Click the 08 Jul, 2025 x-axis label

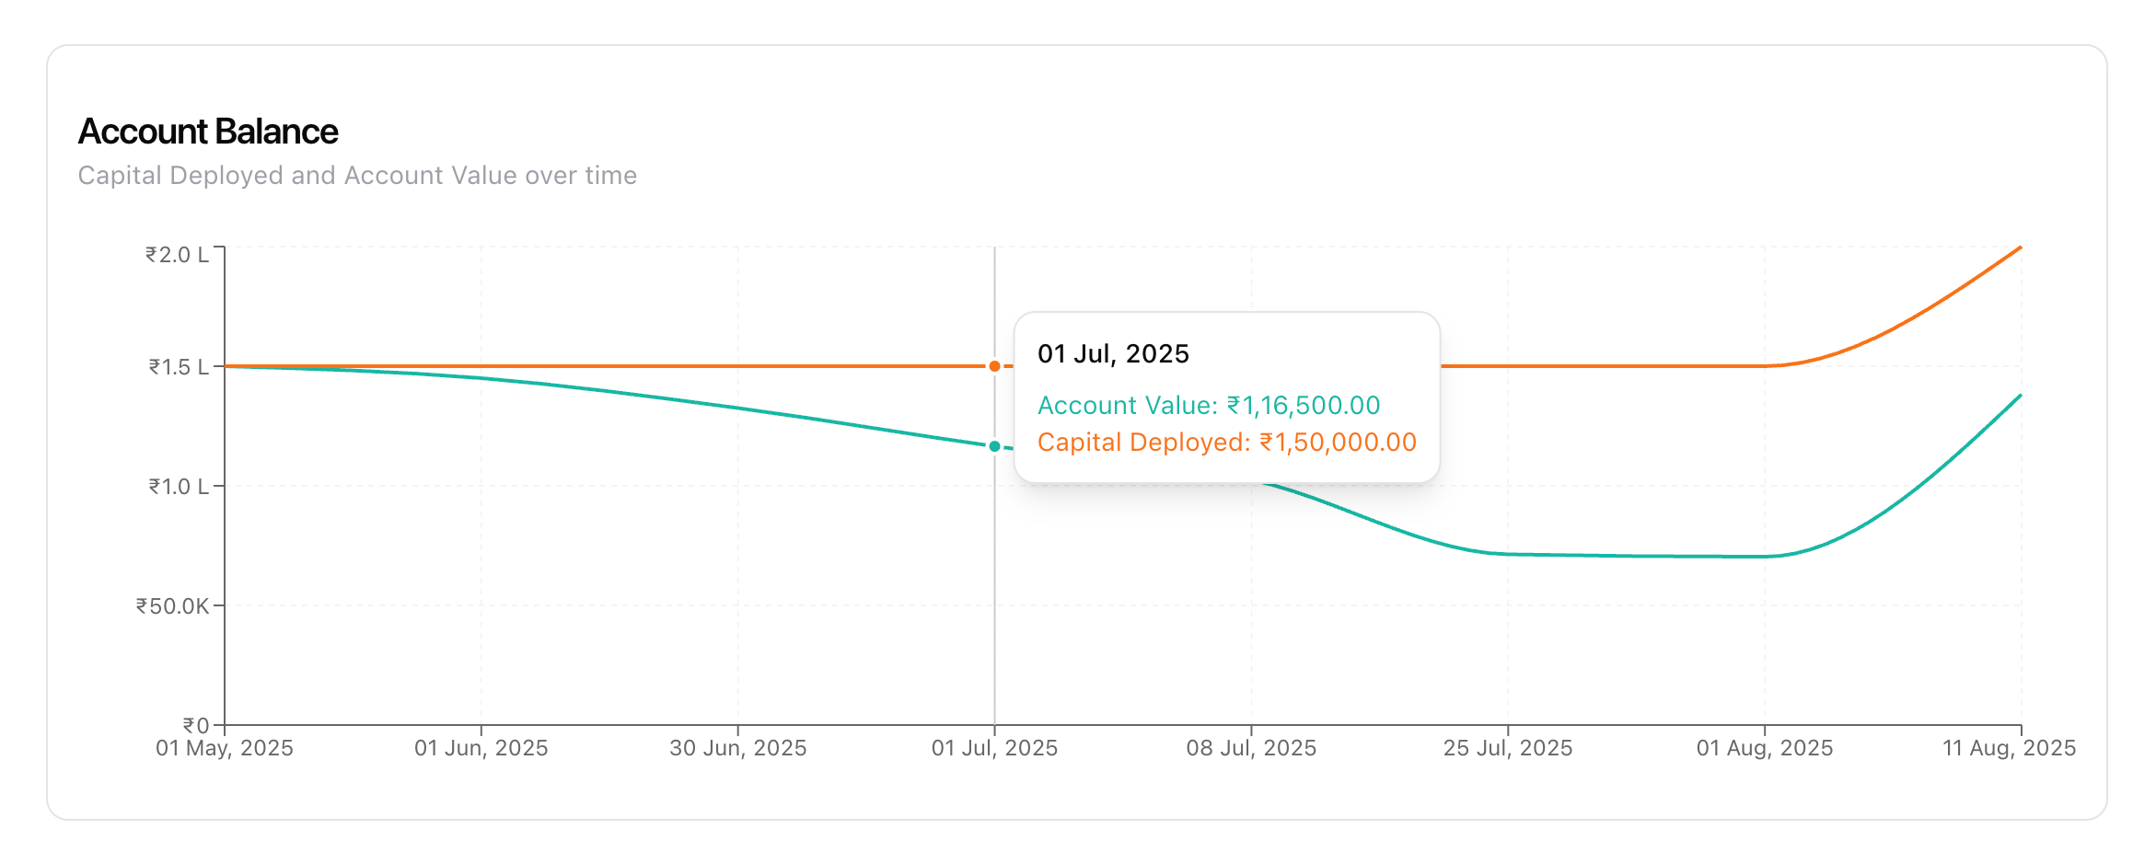pos(1251,748)
